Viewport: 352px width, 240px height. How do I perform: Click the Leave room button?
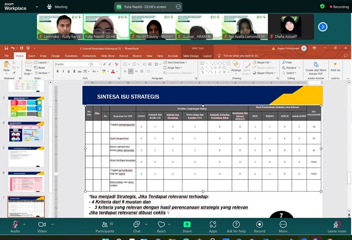point(337,224)
